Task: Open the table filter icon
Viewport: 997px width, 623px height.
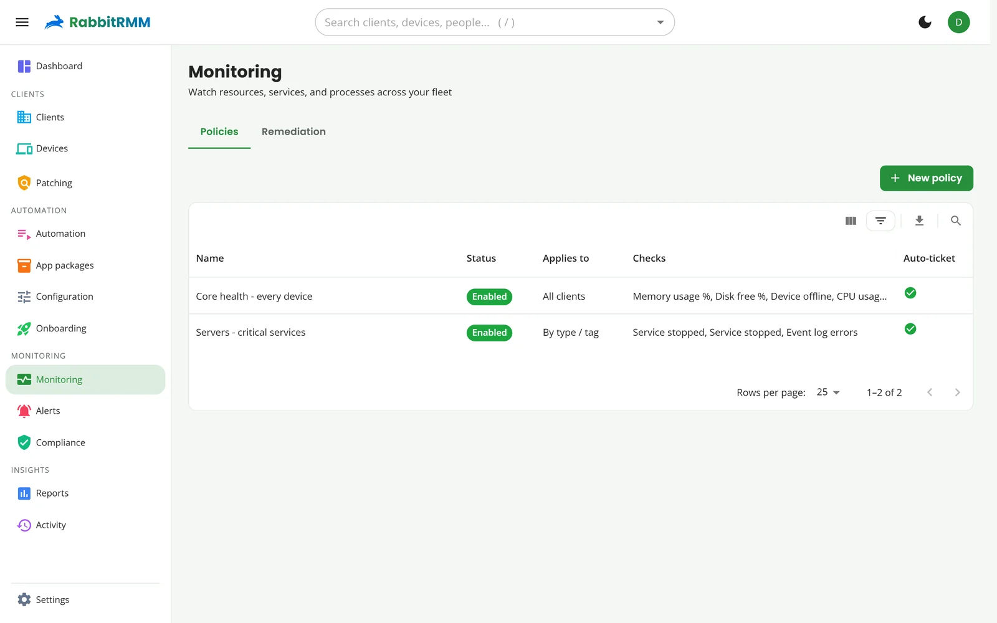Action: [880, 221]
